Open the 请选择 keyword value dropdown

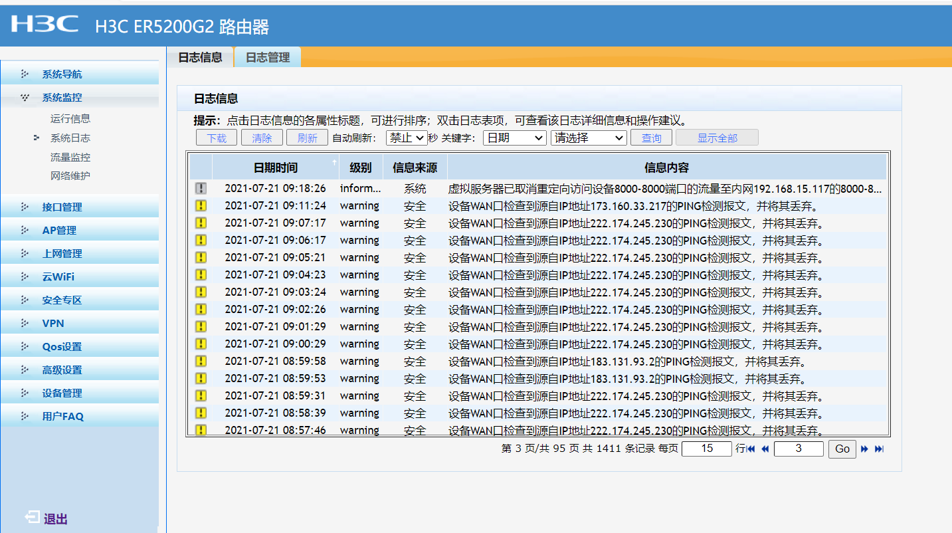coord(589,138)
